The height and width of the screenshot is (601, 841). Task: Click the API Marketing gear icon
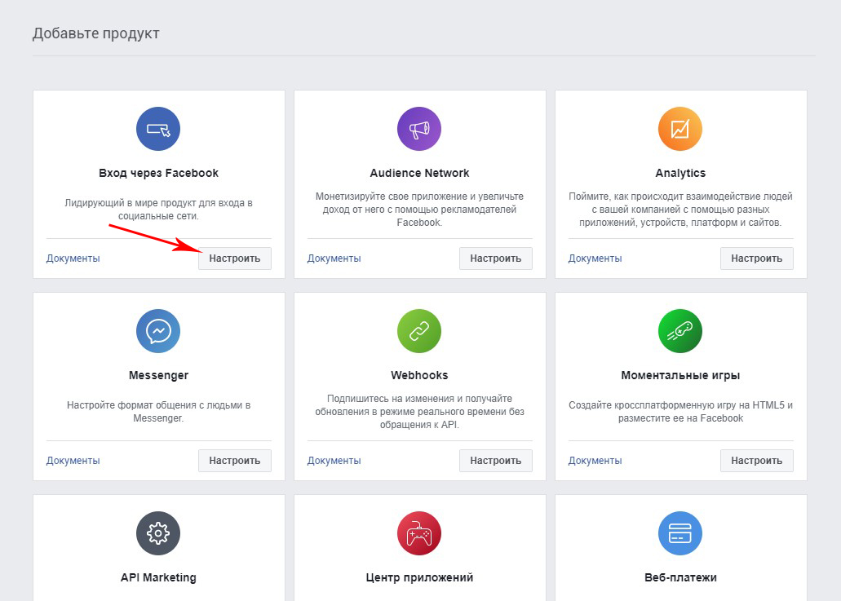[158, 533]
